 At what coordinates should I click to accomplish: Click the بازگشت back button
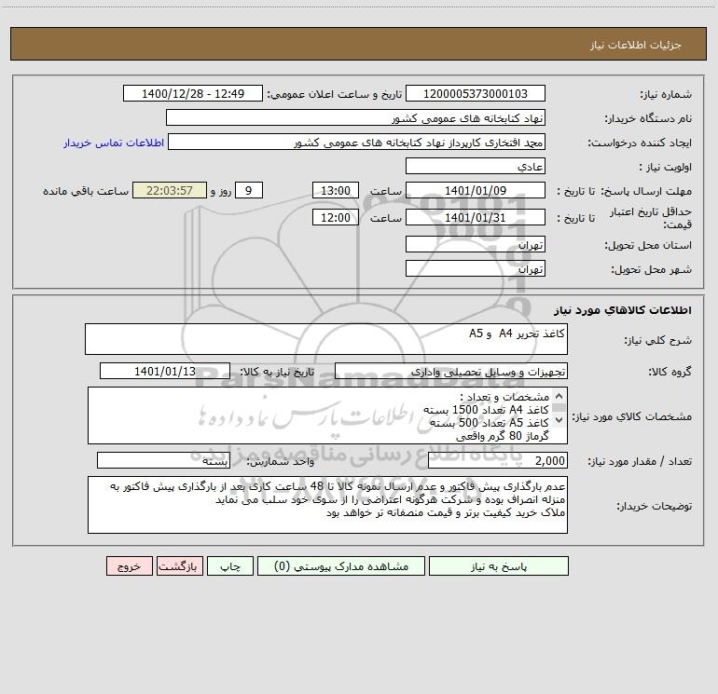coord(179,566)
